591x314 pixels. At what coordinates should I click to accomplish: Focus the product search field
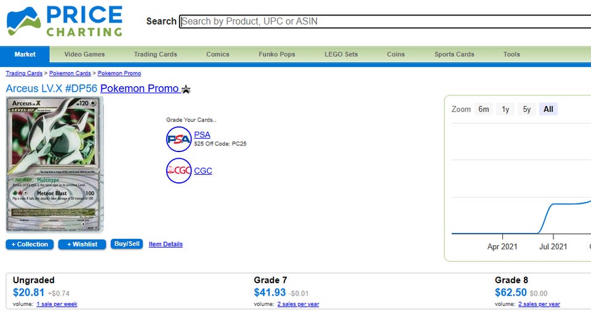click(x=385, y=22)
